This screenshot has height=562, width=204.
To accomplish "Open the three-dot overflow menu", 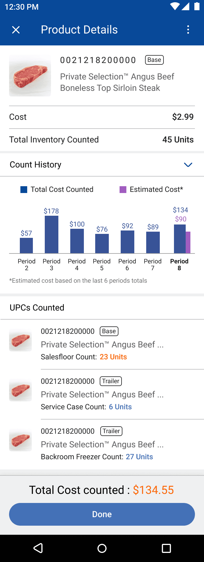I will point(188,30).
